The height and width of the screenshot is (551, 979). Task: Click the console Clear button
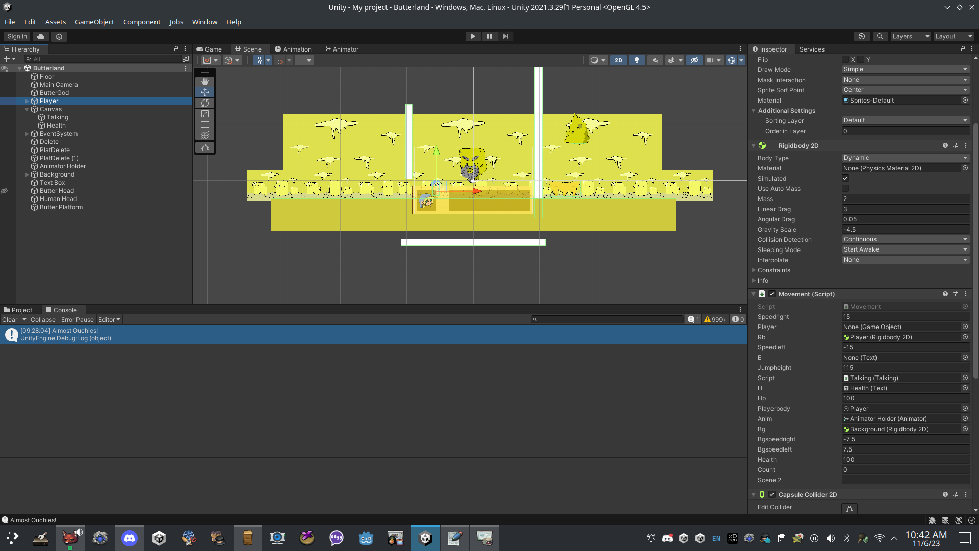(10, 320)
